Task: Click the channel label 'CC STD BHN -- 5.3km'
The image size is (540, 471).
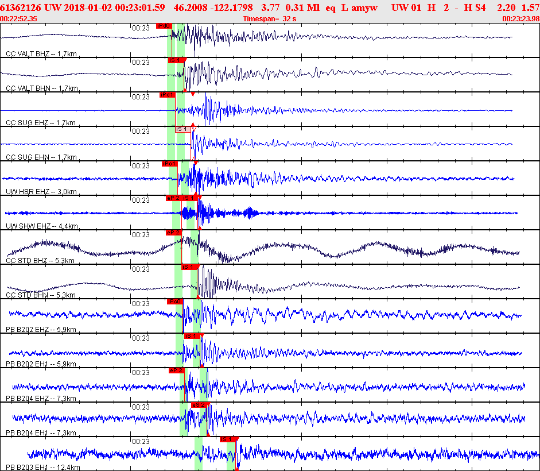Action: pyautogui.click(x=41, y=295)
